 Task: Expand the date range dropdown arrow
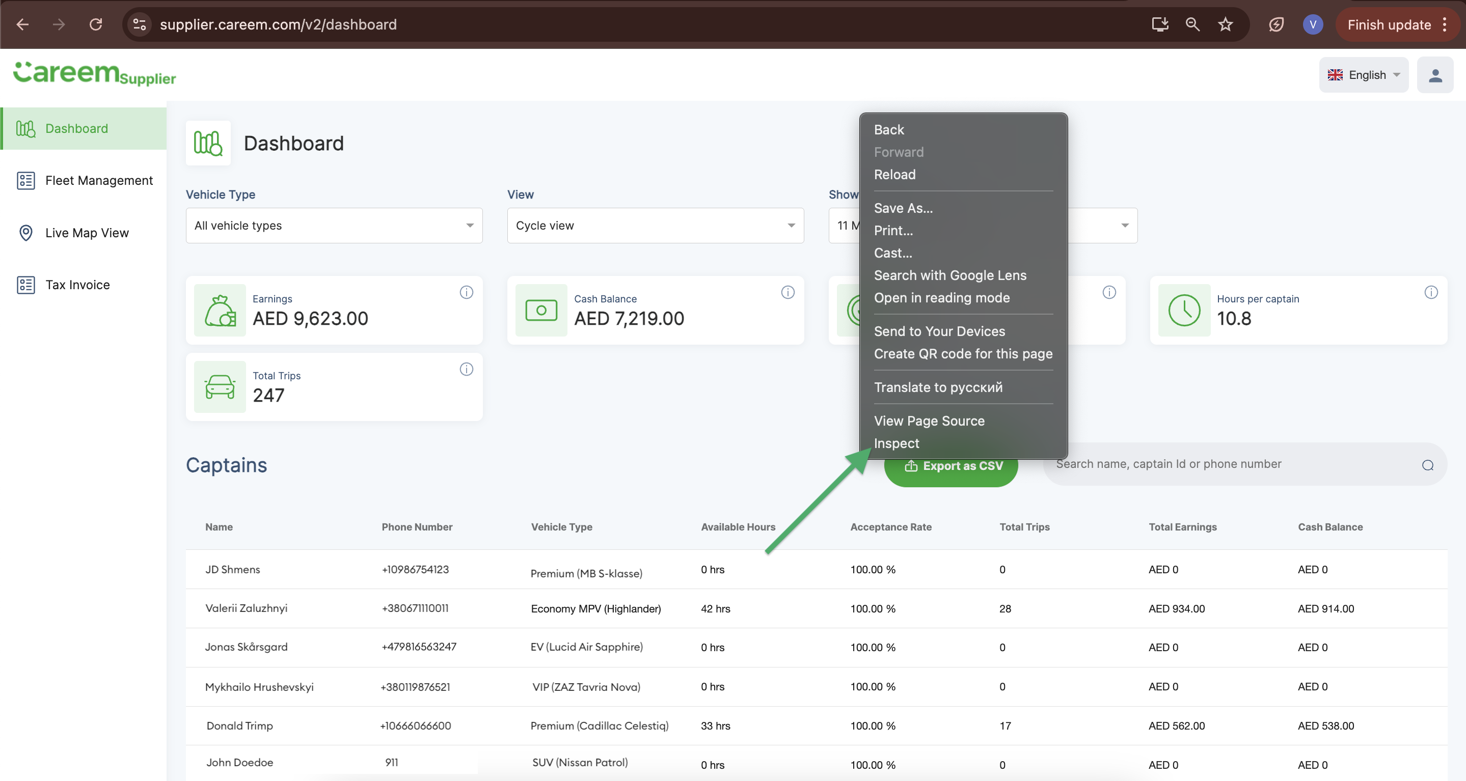point(1125,225)
